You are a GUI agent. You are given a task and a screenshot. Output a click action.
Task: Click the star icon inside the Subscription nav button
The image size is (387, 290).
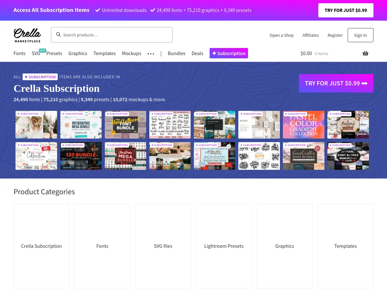coord(215,53)
